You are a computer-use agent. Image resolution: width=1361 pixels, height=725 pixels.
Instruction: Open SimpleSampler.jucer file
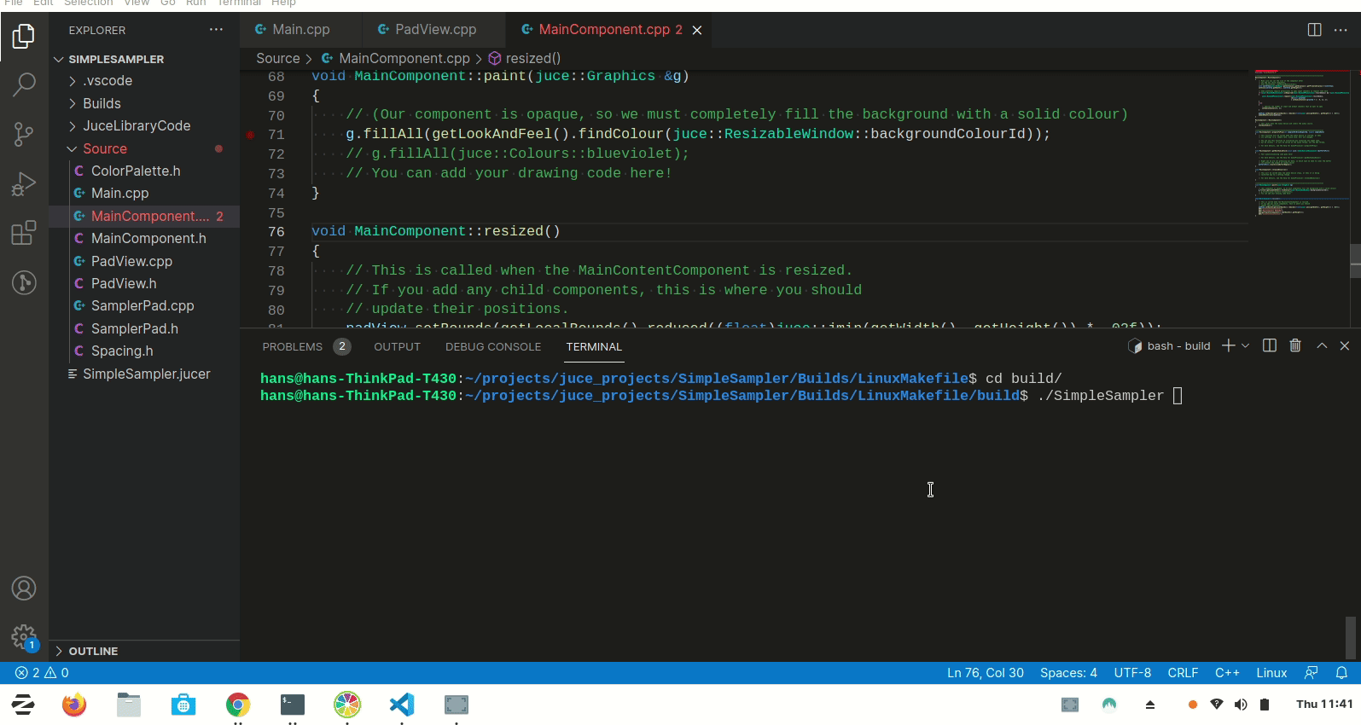146,374
